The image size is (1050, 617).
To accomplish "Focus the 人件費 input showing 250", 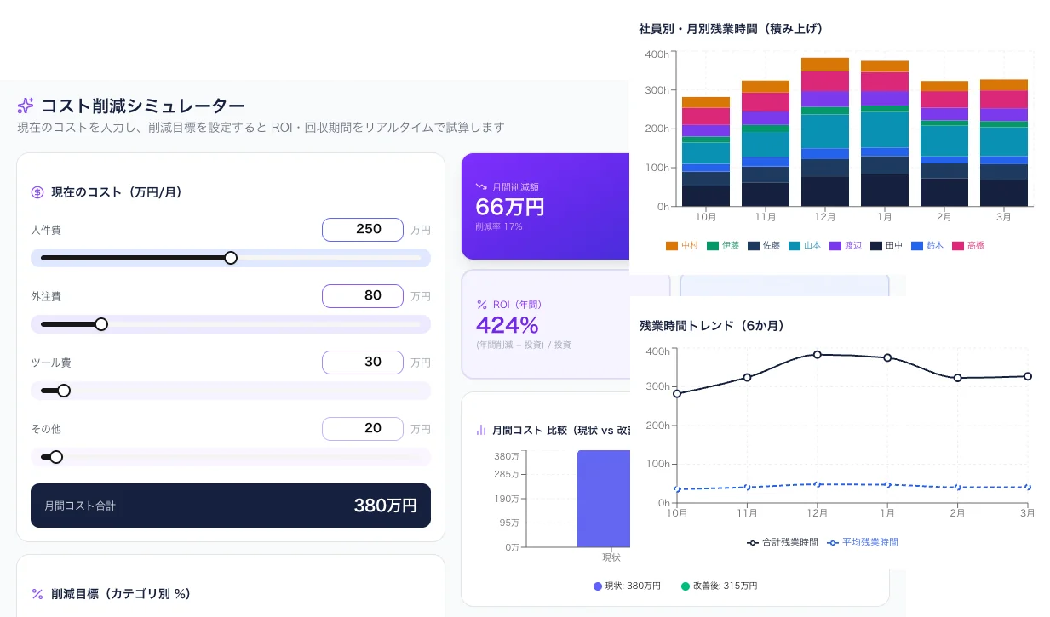I will [x=363, y=230].
